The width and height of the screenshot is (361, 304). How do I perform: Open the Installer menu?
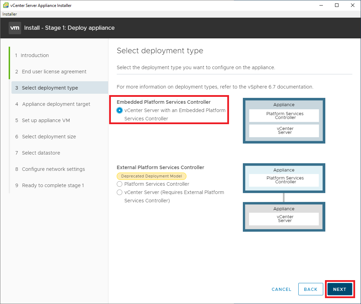[x=10, y=14]
